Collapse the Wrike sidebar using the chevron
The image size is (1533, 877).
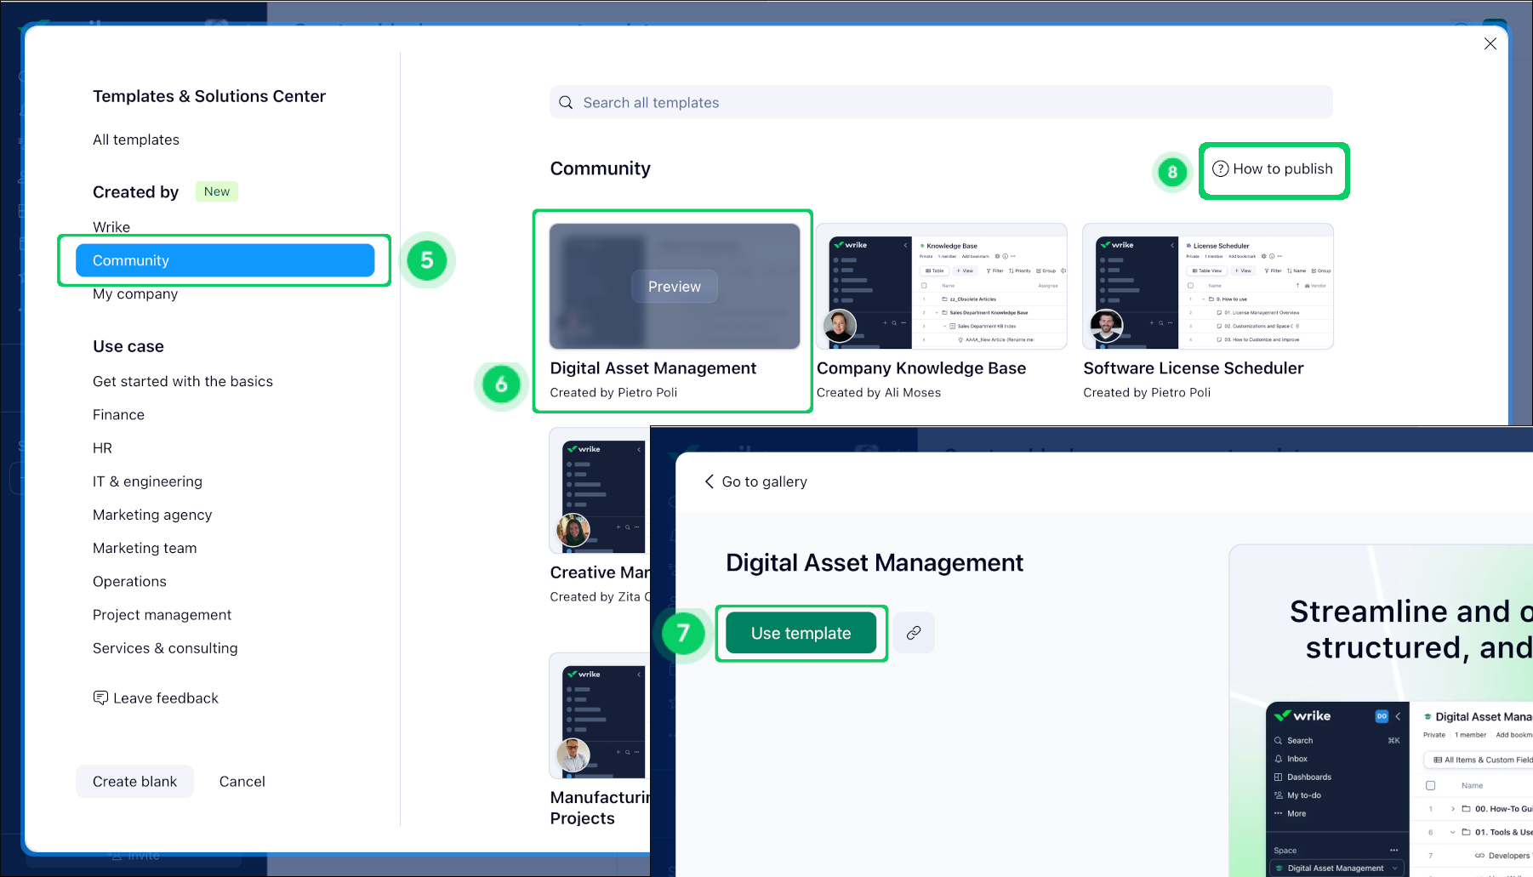[x=1398, y=716]
